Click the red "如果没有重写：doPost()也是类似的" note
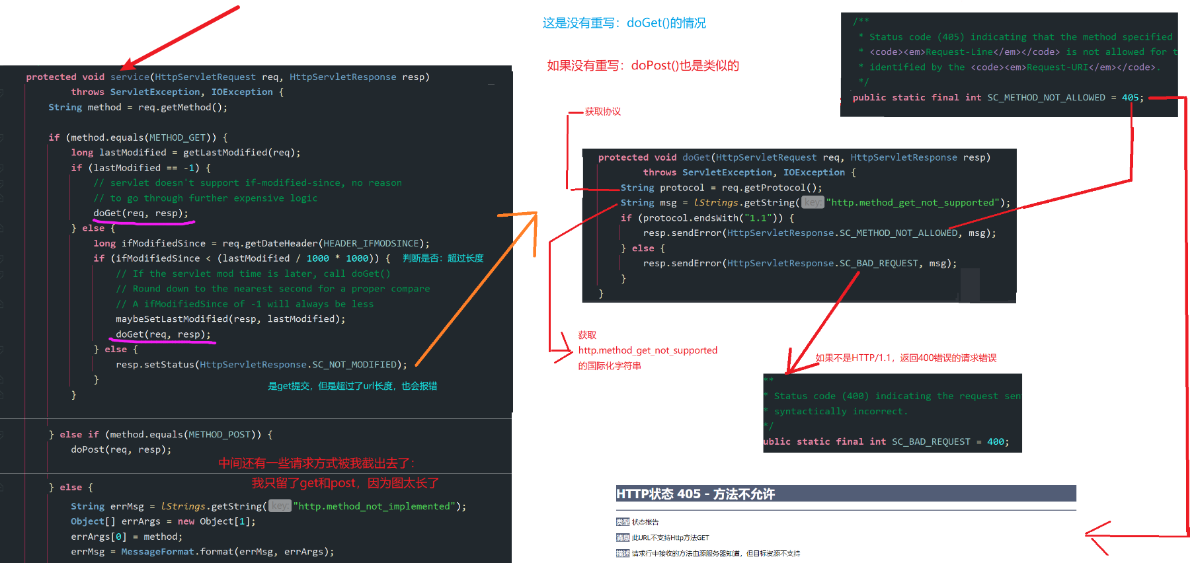This screenshot has height=563, width=1194. 643,65
